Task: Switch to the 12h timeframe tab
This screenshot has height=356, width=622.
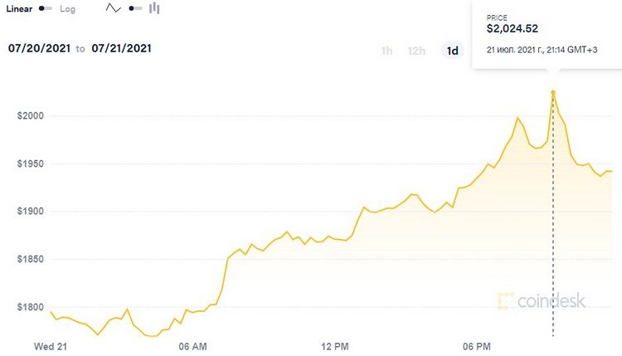Action: (x=416, y=51)
